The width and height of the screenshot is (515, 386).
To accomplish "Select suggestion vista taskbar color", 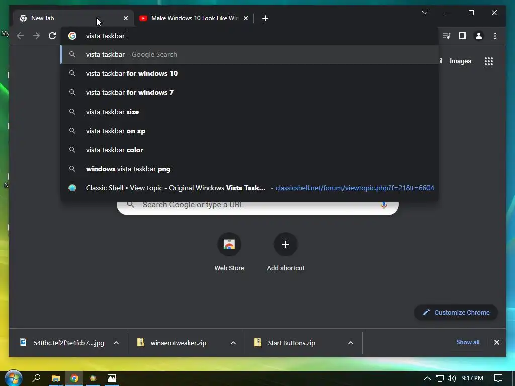I will point(249,150).
